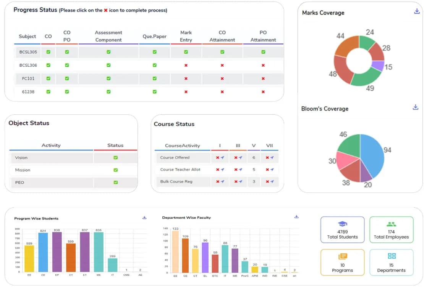The height and width of the screenshot is (288, 424).
Task: Click the Total Students graduation cap icon
Action: pos(342,224)
